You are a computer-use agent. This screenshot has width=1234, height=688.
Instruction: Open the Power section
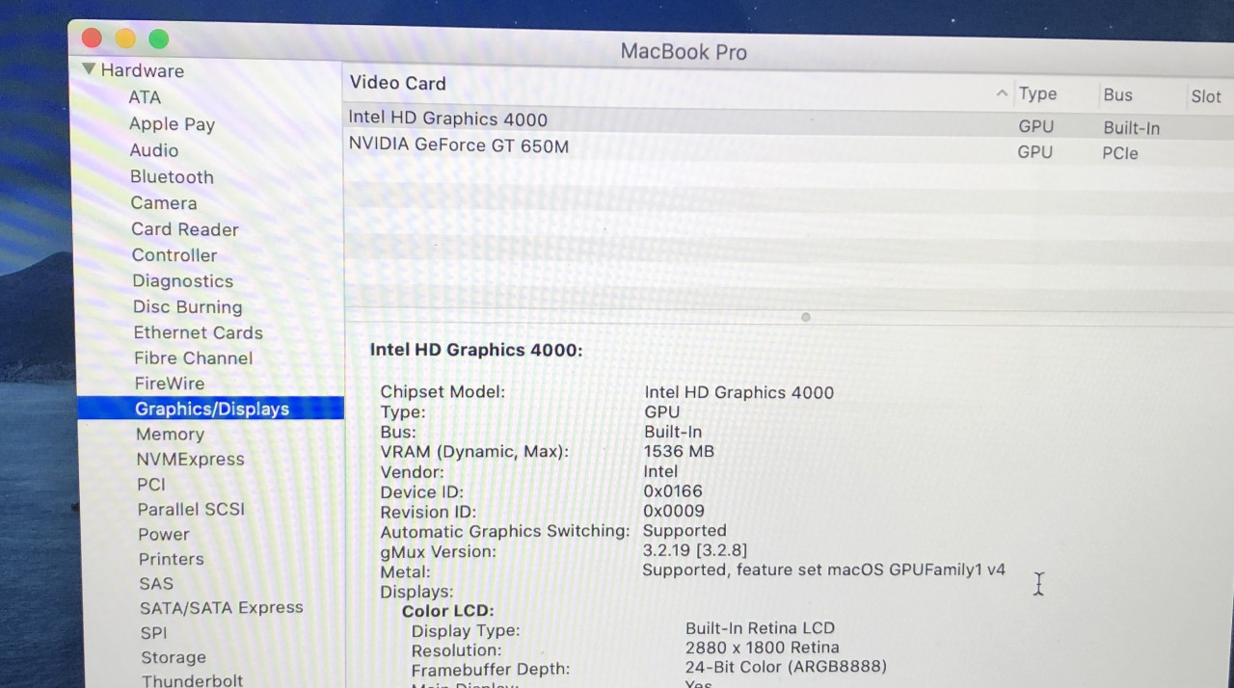(163, 534)
